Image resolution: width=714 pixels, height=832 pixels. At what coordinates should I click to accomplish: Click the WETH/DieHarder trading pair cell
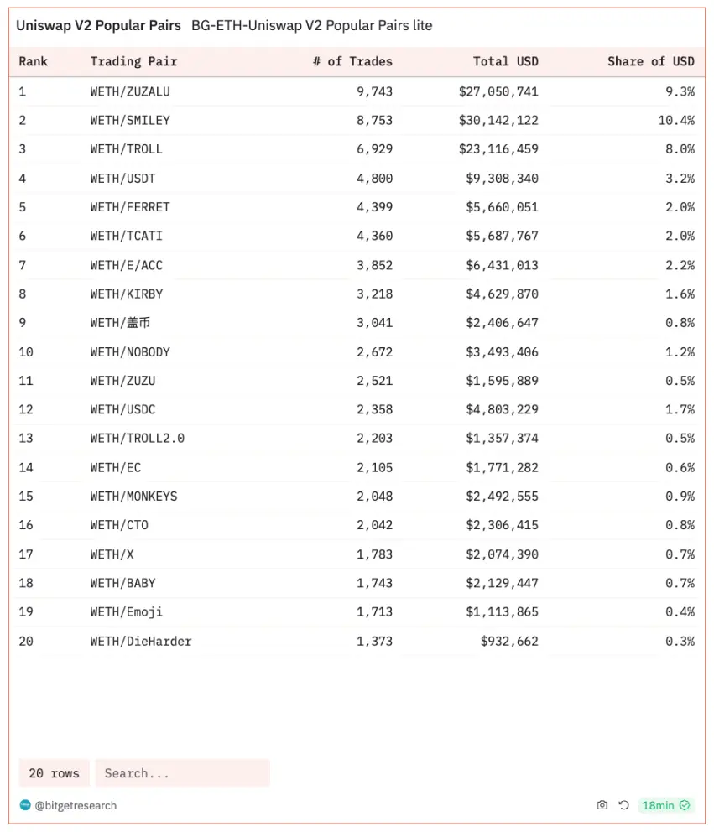[x=141, y=641]
